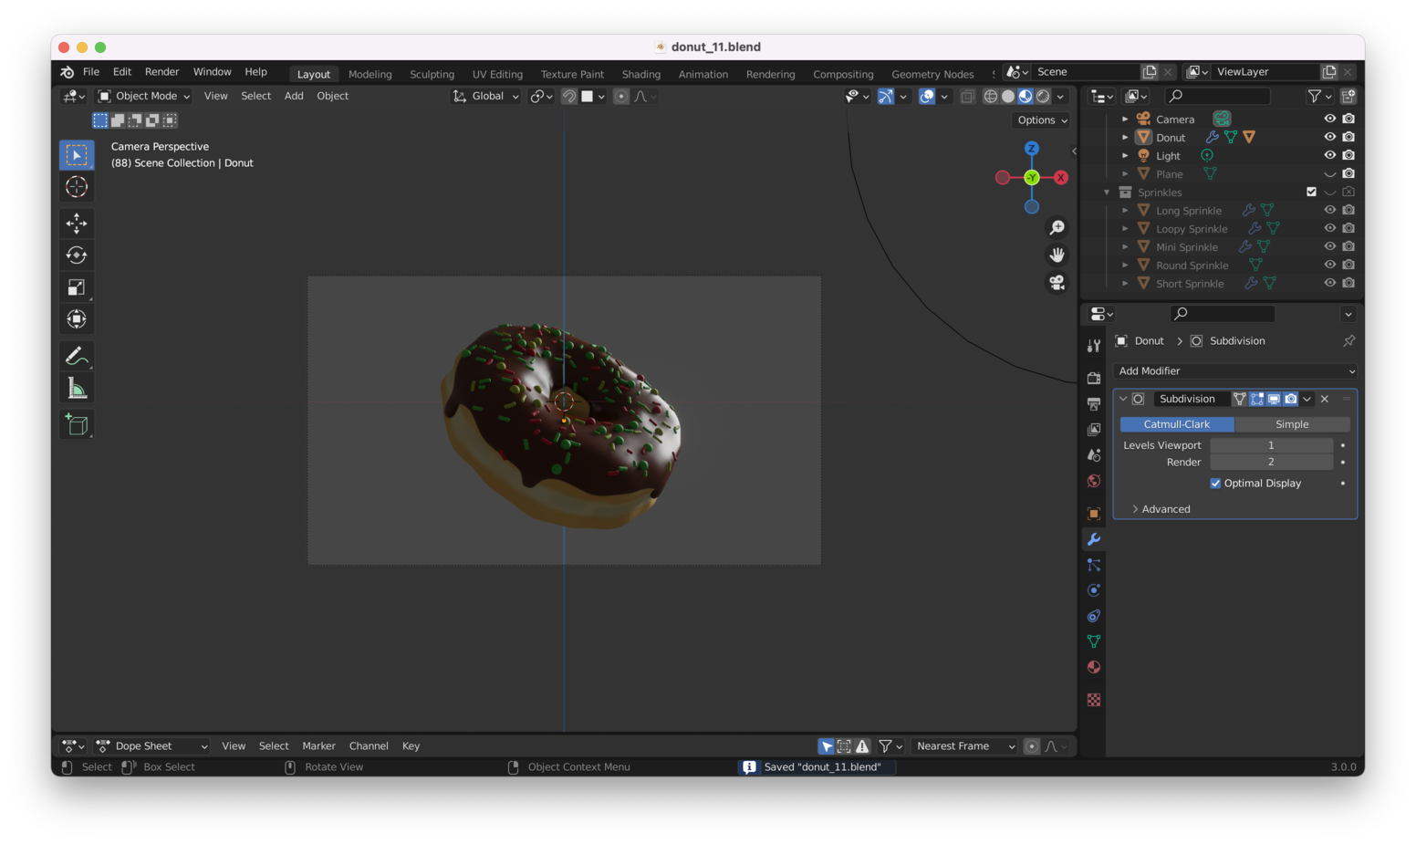Switch subdivision to Simple mode
Screen dimensions: 1416x844
tap(1292, 423)
